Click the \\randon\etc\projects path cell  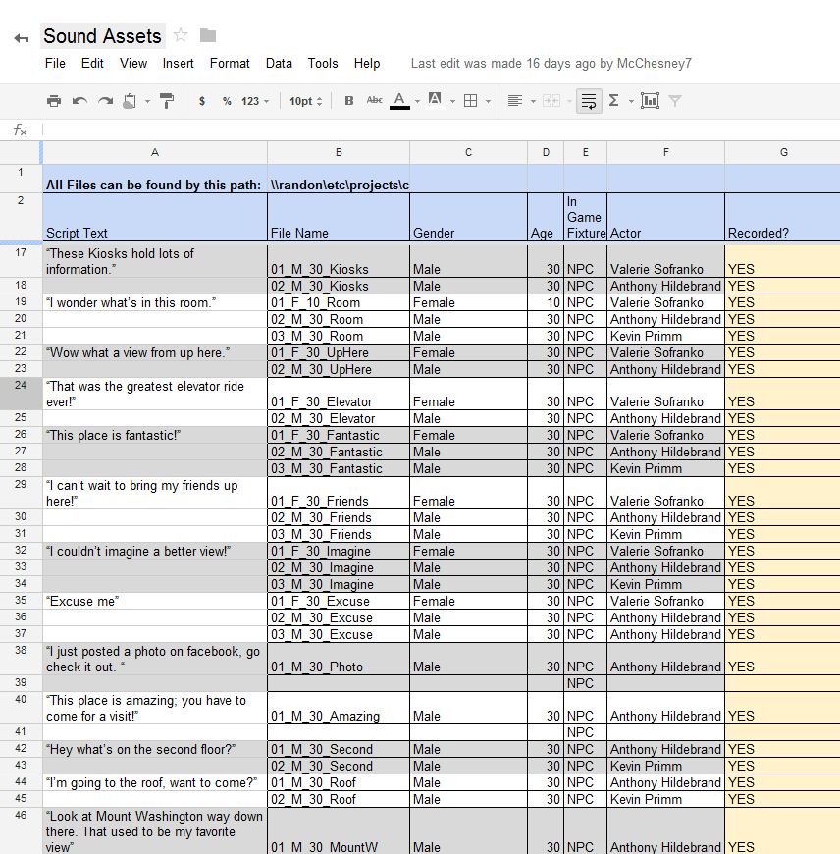pos(339,179)
